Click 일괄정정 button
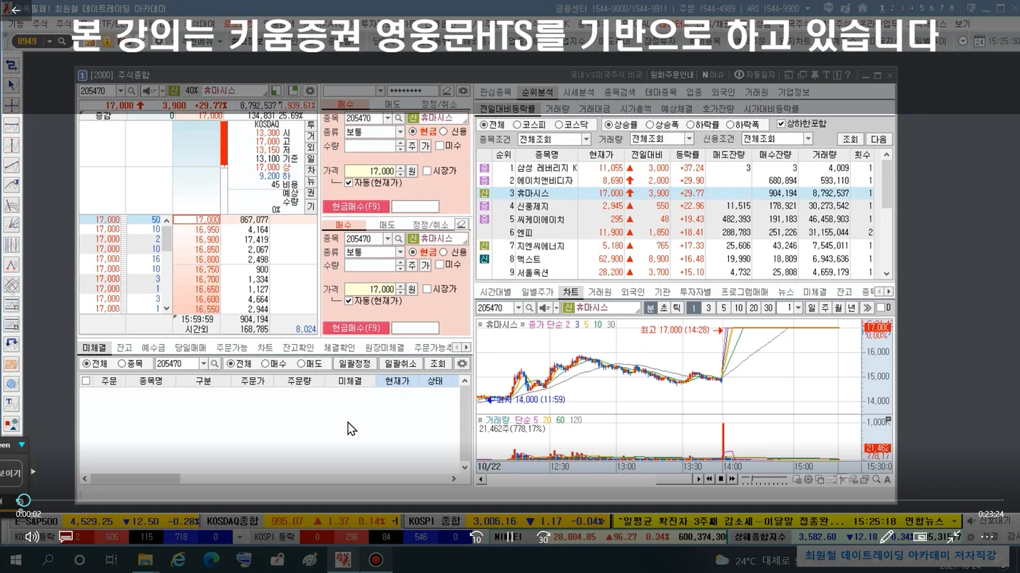Image resolution: width=1020 pixels, height=573 pixels. [x=354, y=363]
